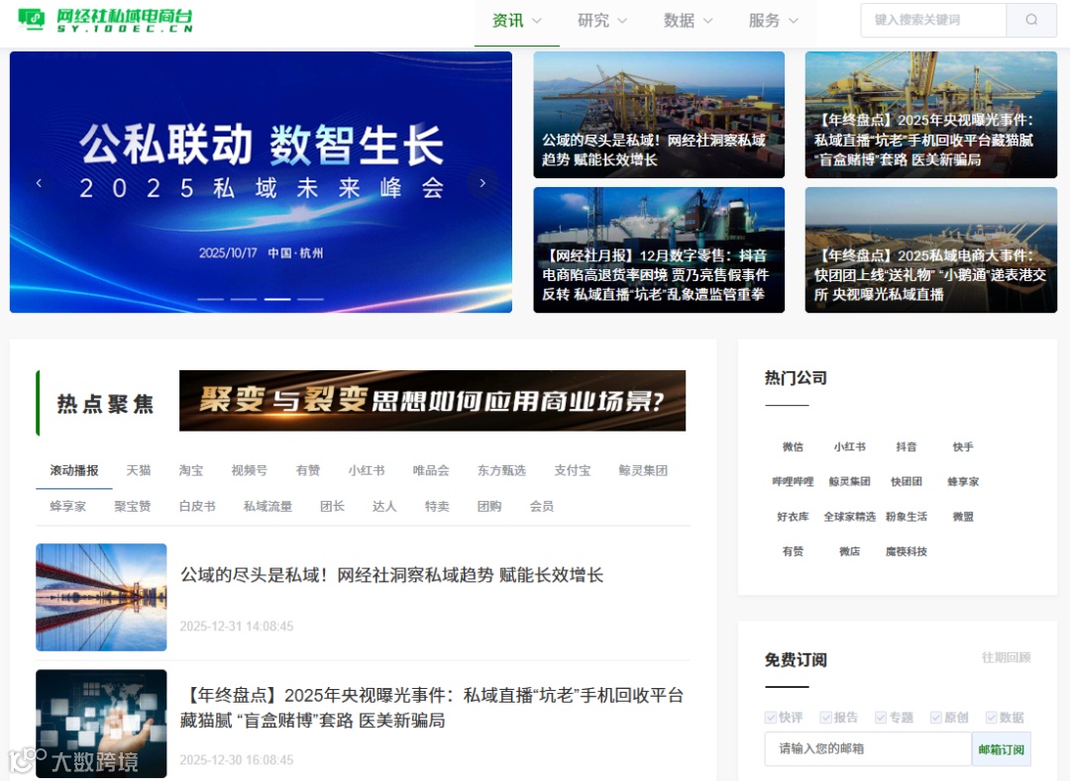Expand the 服务 dropdown menu
Screen dimensions: 1070x781
coord(773,21)
